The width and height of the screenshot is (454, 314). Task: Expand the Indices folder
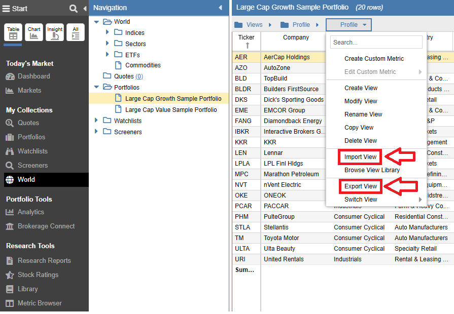click(x=108, y=32)
